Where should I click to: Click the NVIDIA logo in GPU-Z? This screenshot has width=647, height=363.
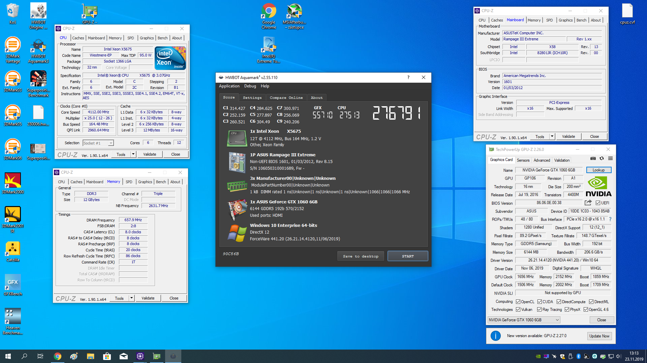598,187
